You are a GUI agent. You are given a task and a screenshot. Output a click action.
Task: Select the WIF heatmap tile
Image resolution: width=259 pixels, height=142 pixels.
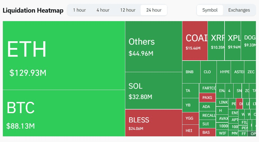coord(222,133)
